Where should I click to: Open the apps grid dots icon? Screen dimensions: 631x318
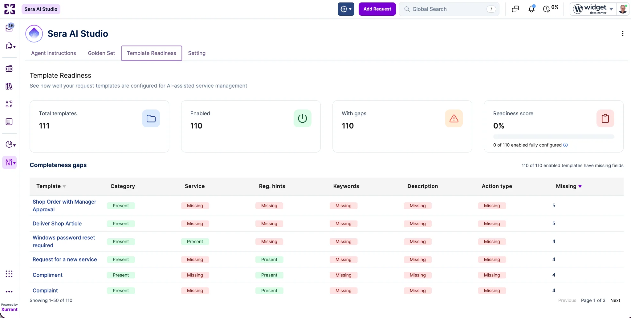[9, 274]
